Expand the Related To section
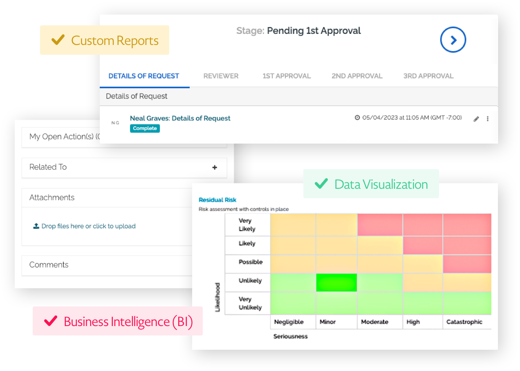This screenshot has height=371, width=520. coord(215,167)
